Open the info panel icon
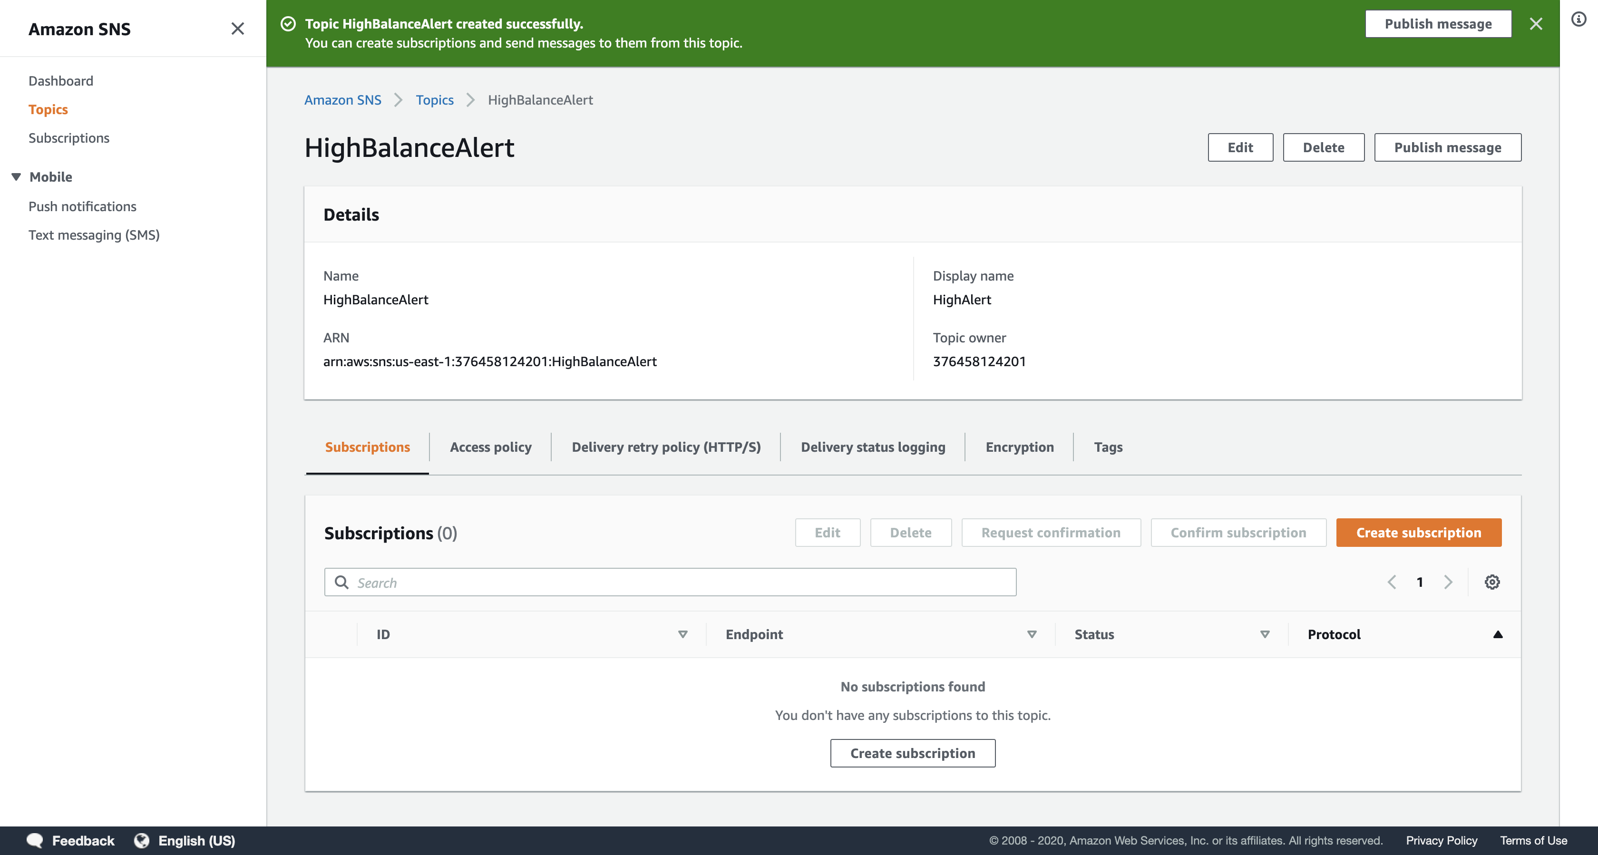 click(x=1578, y=19)
